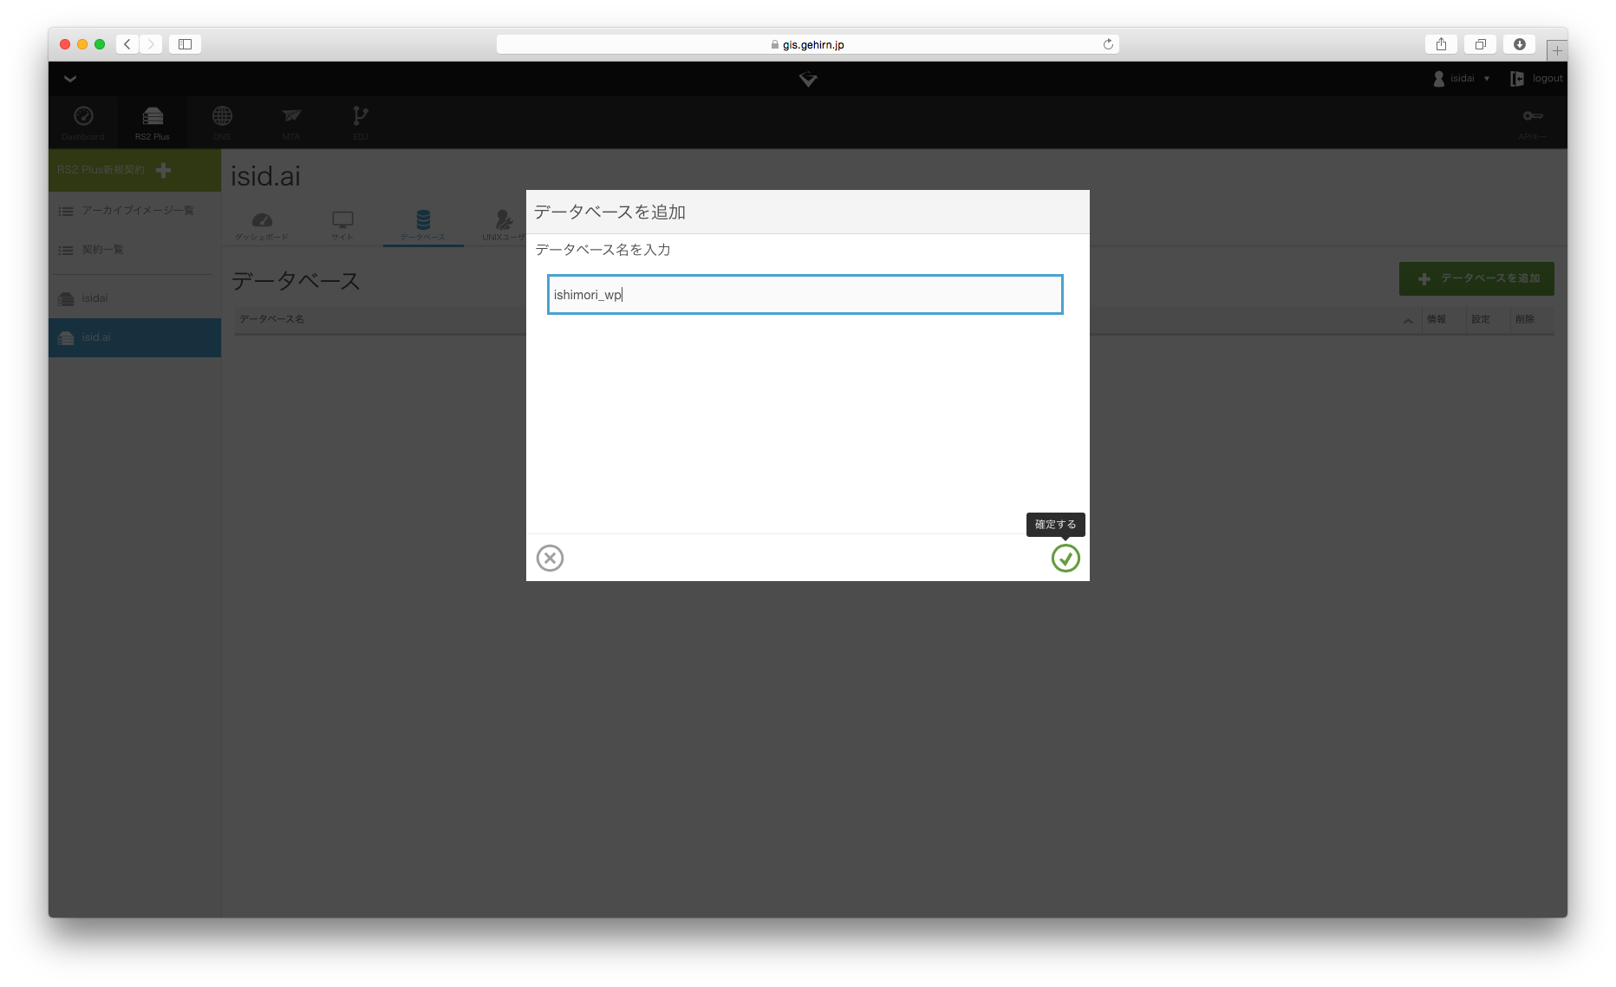Image resolution: width=1616 pixels, height=987 pixels.
Task: Cancel dialog with the X circle icon
Action: point(550,558)
